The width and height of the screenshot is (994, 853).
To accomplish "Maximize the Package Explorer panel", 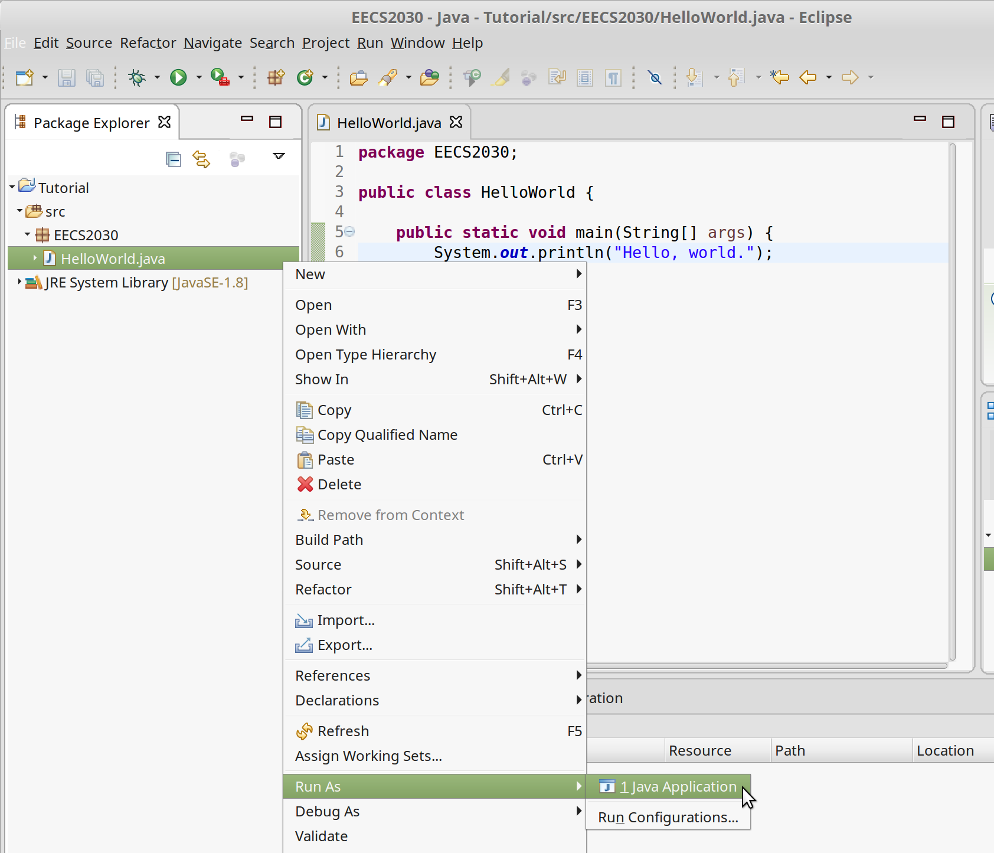I will tap(275, 122).
